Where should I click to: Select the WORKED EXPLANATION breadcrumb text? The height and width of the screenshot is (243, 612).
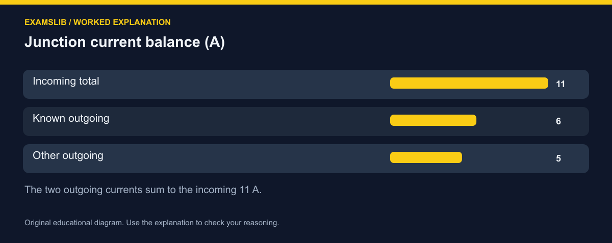click(x=122, y=22)
